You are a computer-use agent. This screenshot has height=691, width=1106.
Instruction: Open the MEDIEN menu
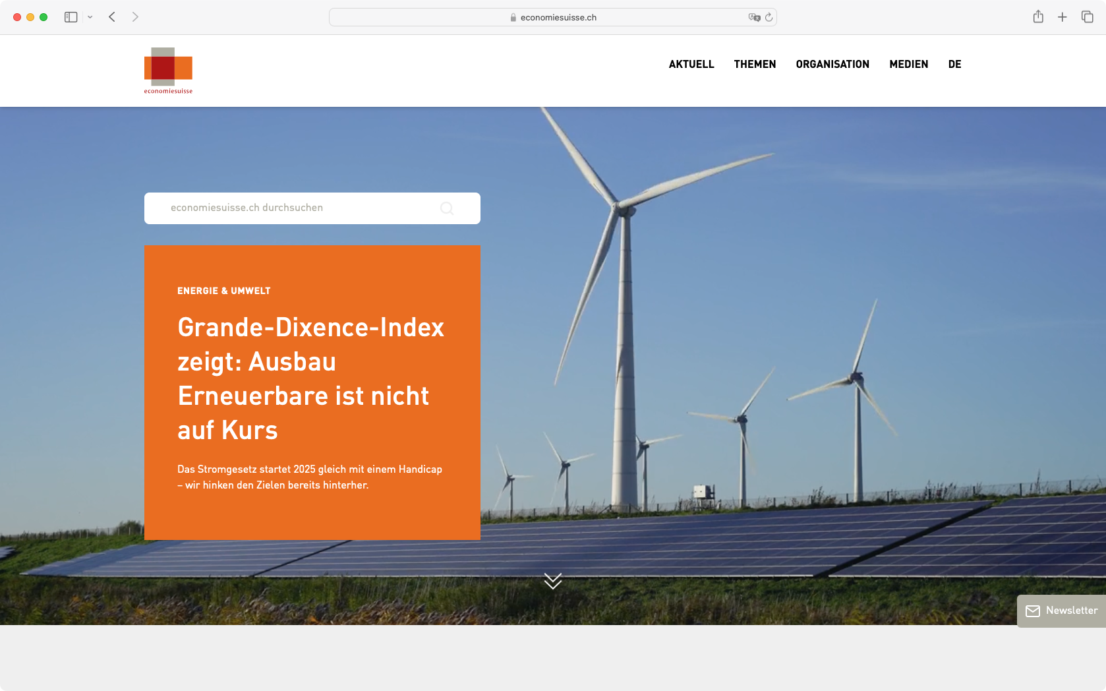(908, 64)
